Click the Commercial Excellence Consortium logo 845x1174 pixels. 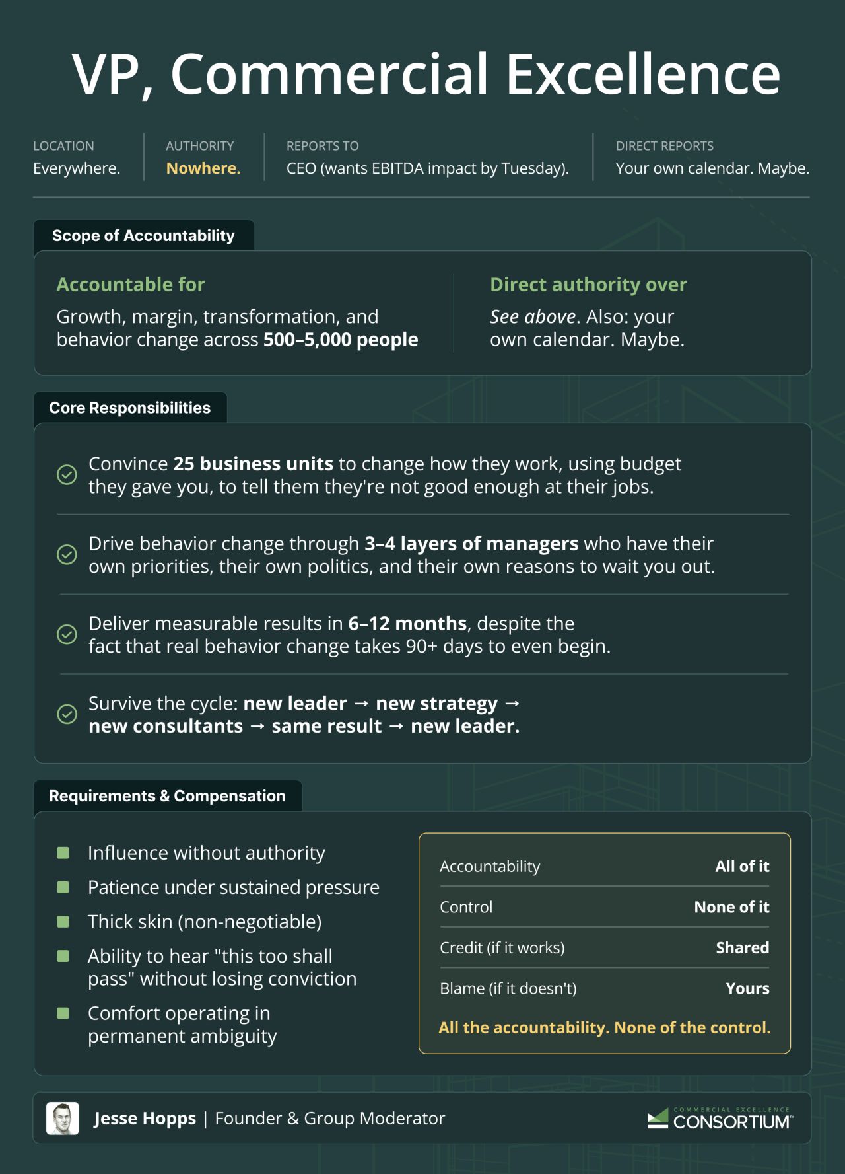coord(720,1119)
